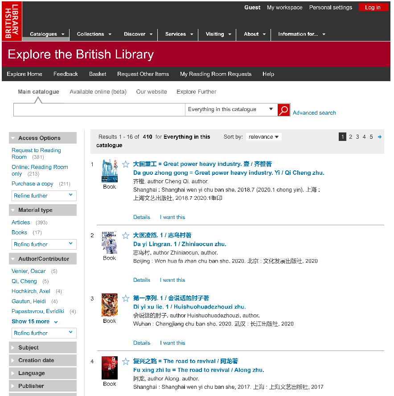Open the Help page
This screenshot has width=394, height=396.
pyautogui.click(x=268, y=74)
